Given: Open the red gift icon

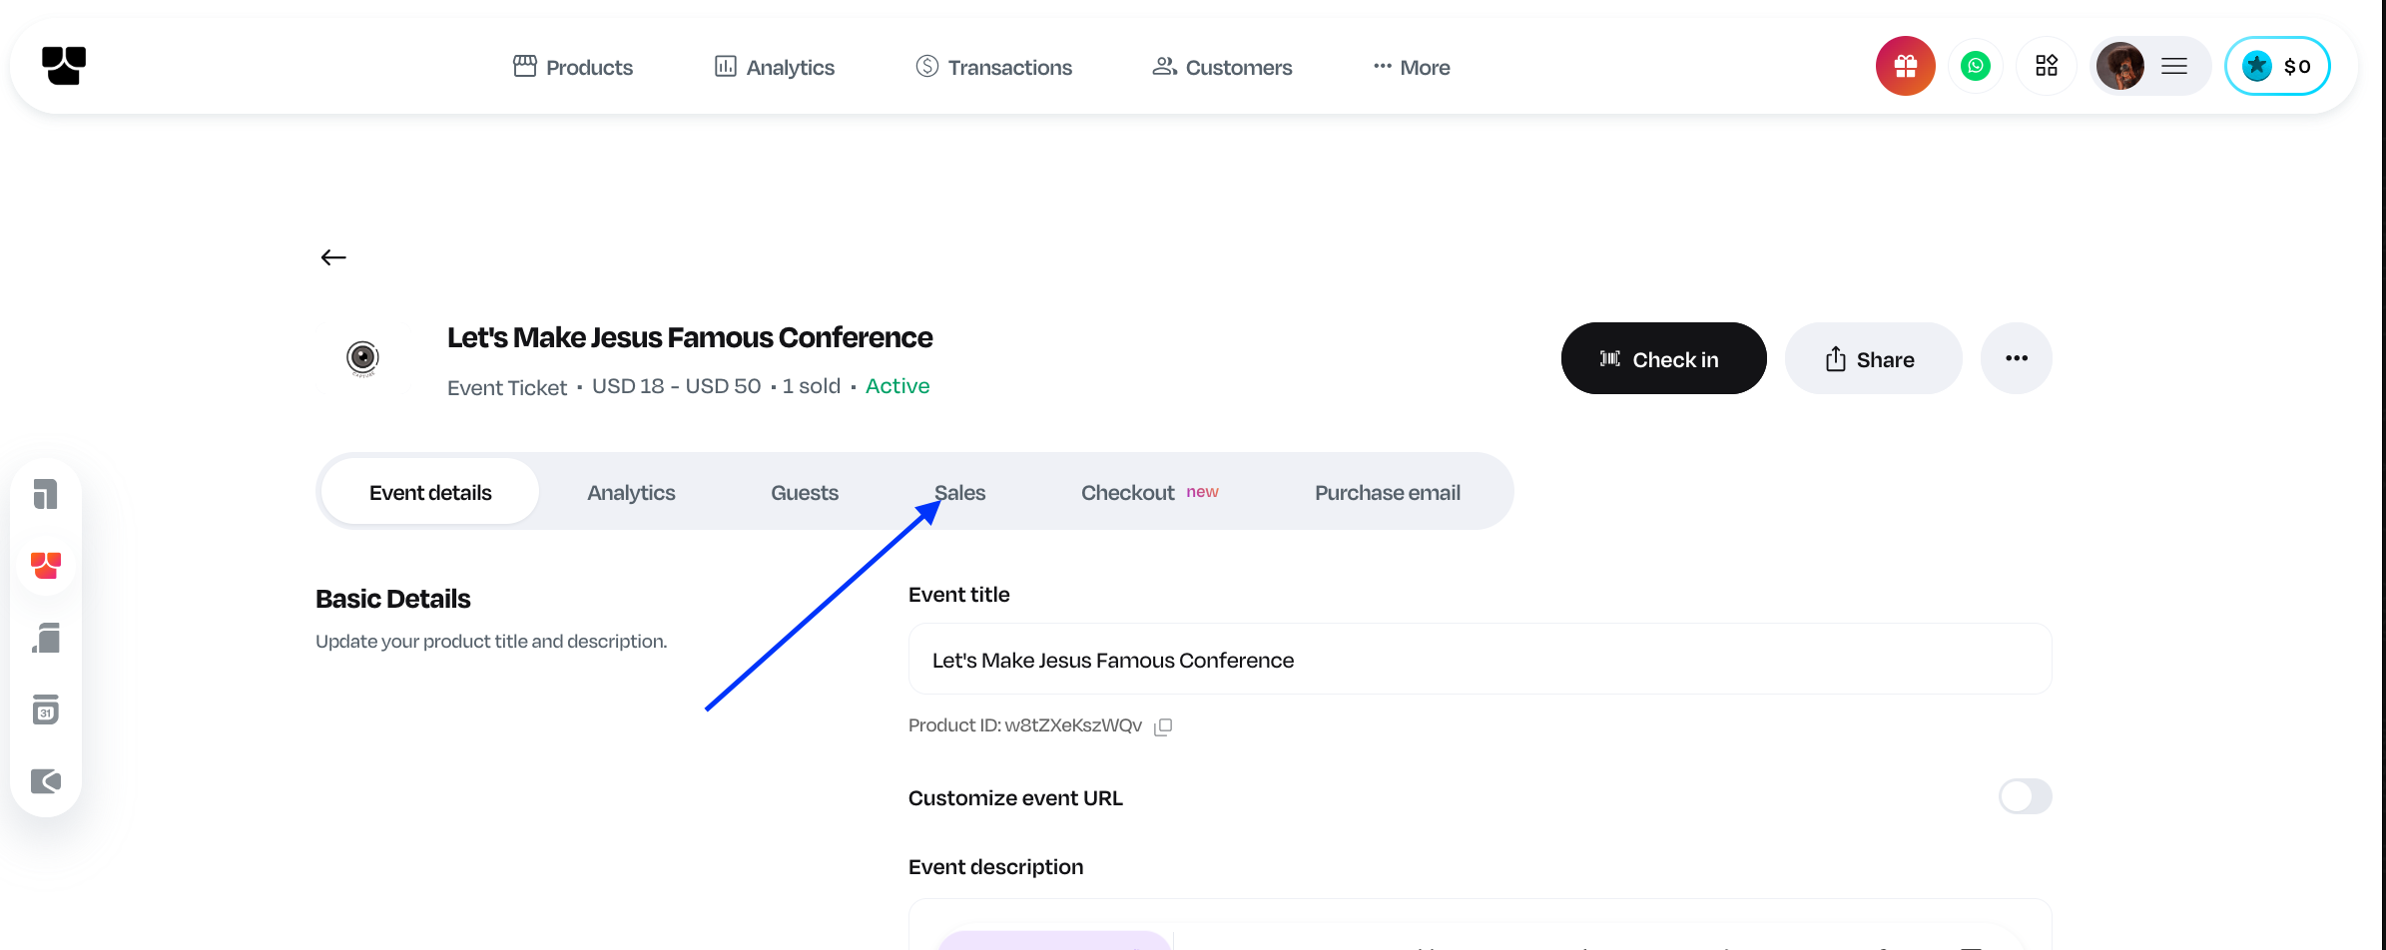Looking at the screenshot, I should pos(1905,67).
